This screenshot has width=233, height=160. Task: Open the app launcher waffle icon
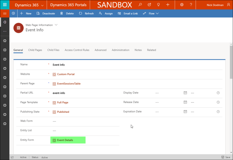[x=5, y=5]
